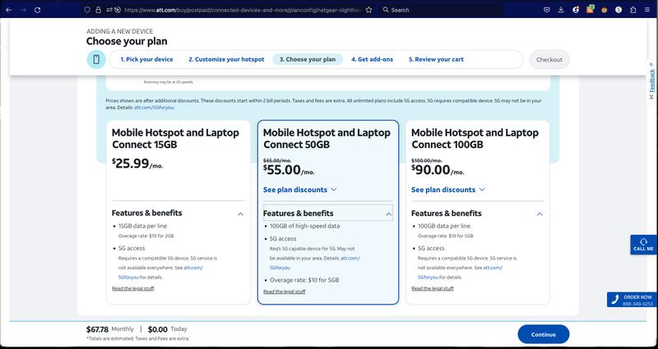658x349 pixels.
Task: Open tracking protection shield in address bar
Action: [87, 10]
